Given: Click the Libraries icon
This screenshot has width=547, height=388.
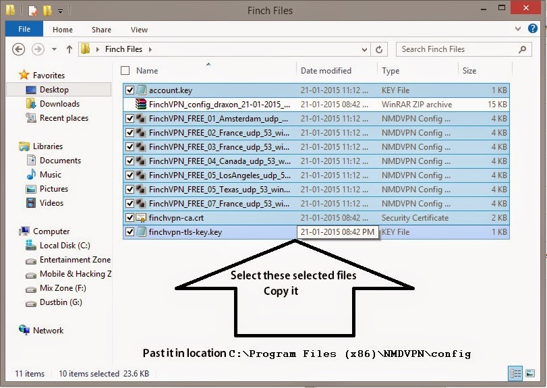Looking at the screenshot, I should (x=24, y=146).
